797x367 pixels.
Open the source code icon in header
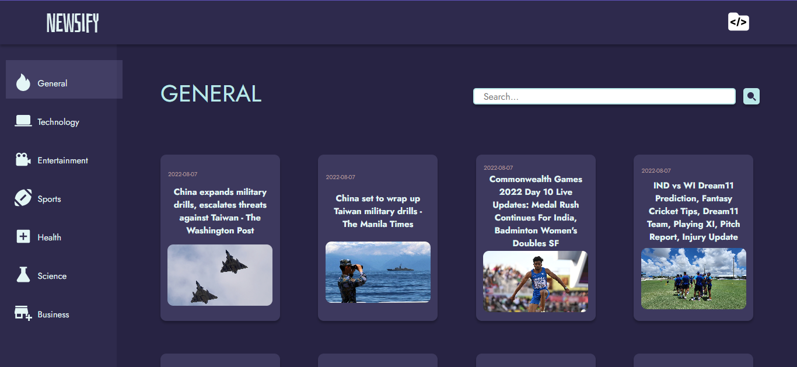tap(738, 22)
